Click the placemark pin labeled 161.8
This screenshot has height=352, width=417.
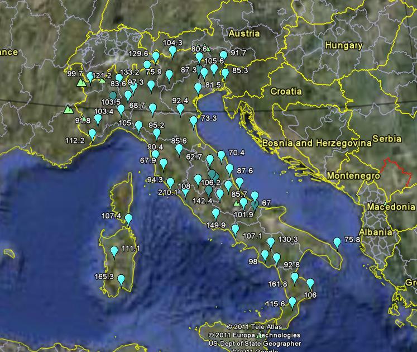pyautogui.click(x=294, y=278)
